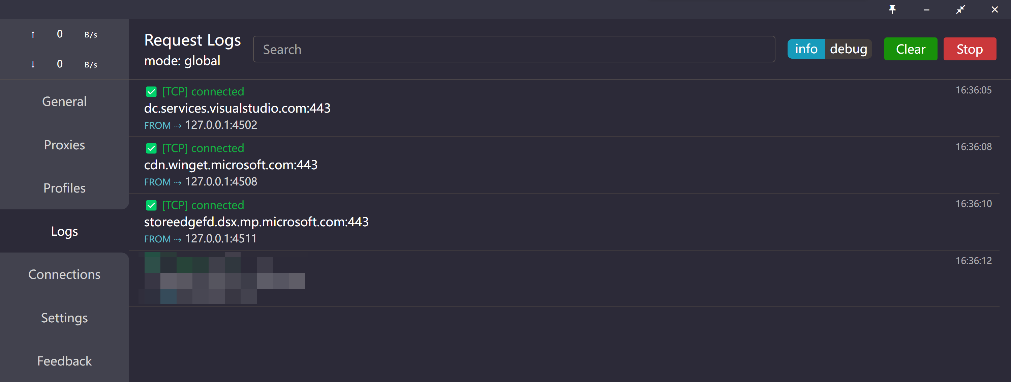Open the General tab
This screenshot has width=1011, height=382.
coord(64,101)
